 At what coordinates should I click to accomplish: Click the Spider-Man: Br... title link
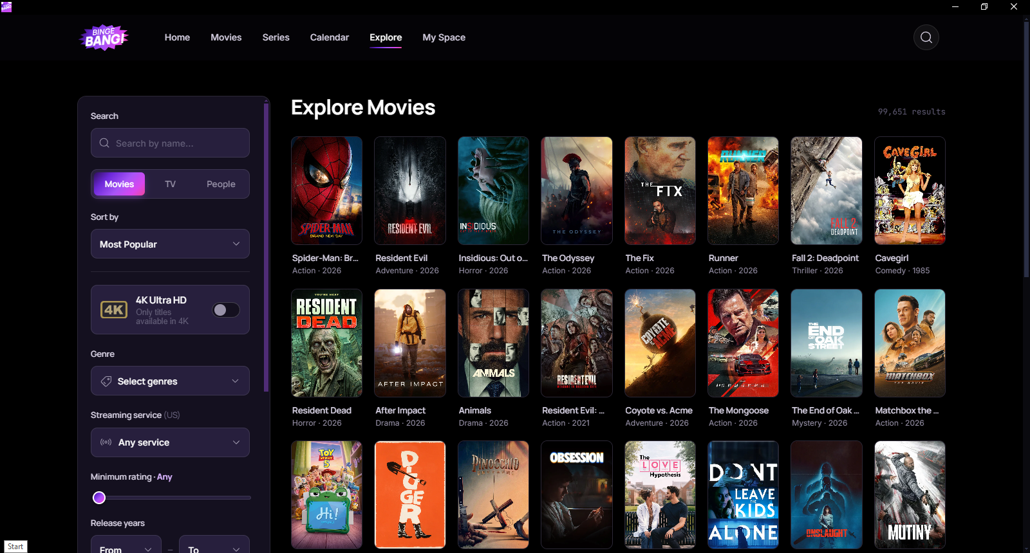pyautogui.click(x=325, y=258)
